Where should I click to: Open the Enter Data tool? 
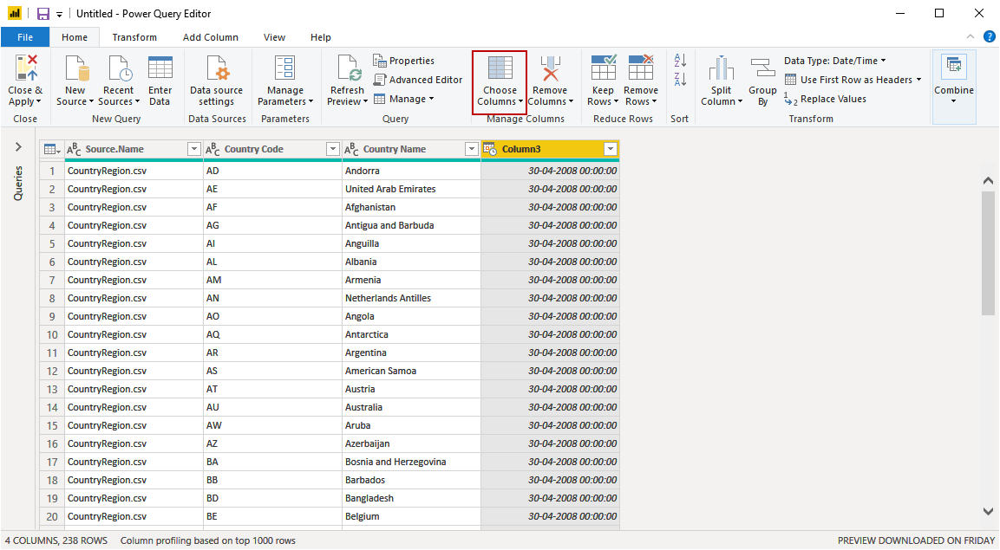(x=160, y=69)
